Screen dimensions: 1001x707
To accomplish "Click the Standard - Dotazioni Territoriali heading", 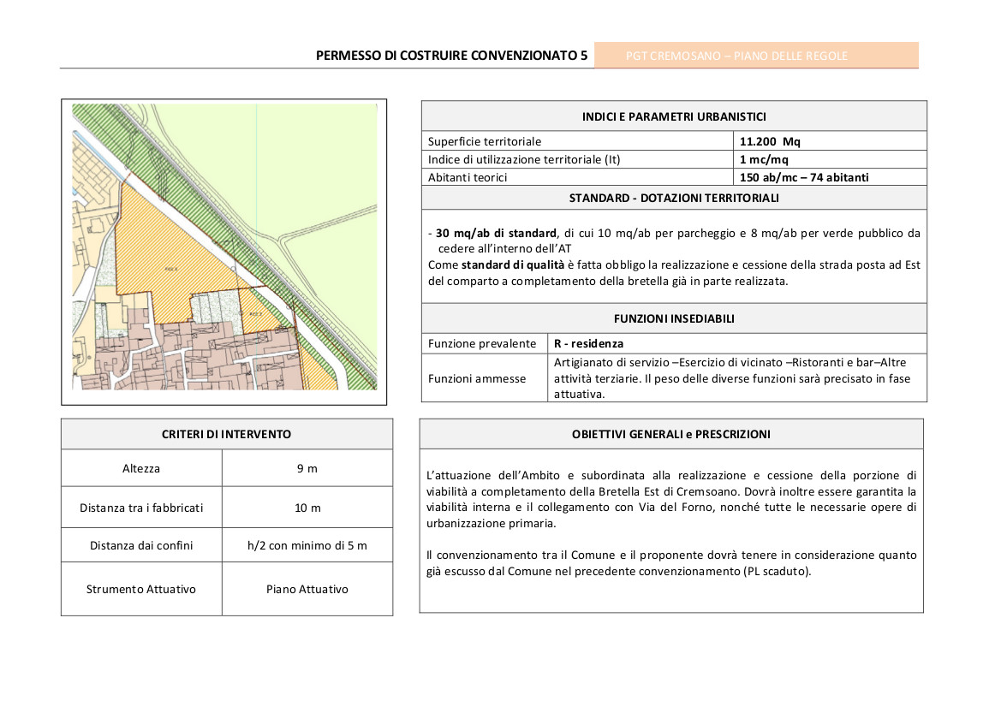I will point(674,198).
